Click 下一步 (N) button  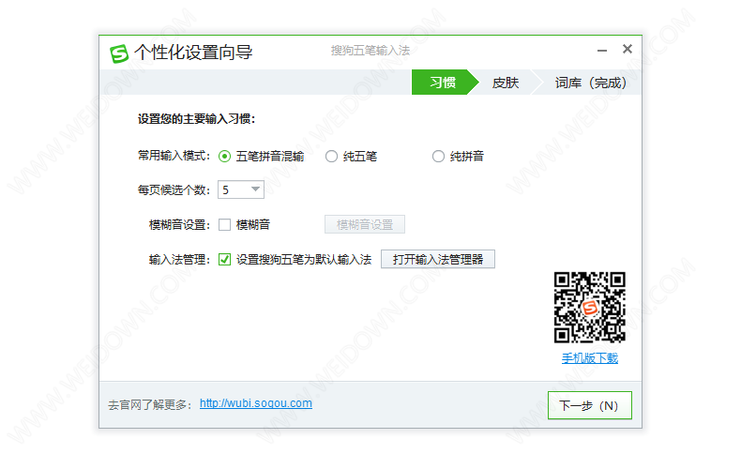(x=589, y=405)
